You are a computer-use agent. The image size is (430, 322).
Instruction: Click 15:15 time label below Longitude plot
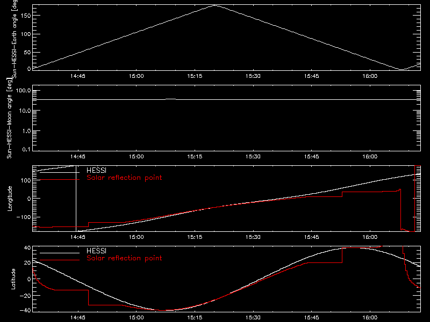tap(195, 237)
